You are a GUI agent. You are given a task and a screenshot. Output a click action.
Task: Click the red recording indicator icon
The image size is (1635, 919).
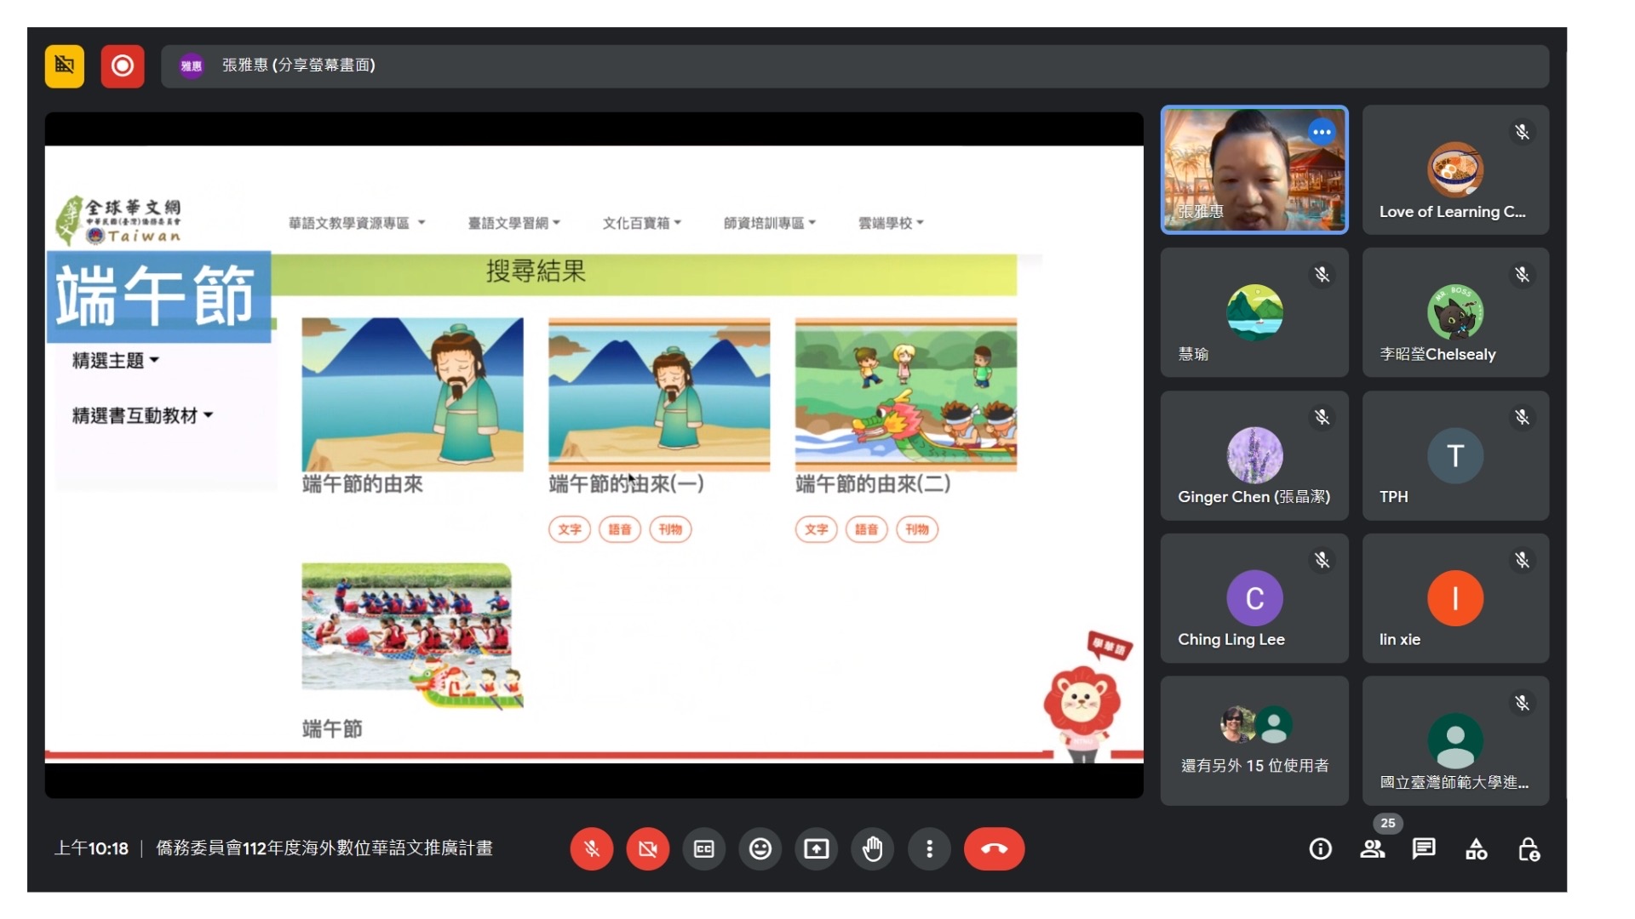[122, 66]
